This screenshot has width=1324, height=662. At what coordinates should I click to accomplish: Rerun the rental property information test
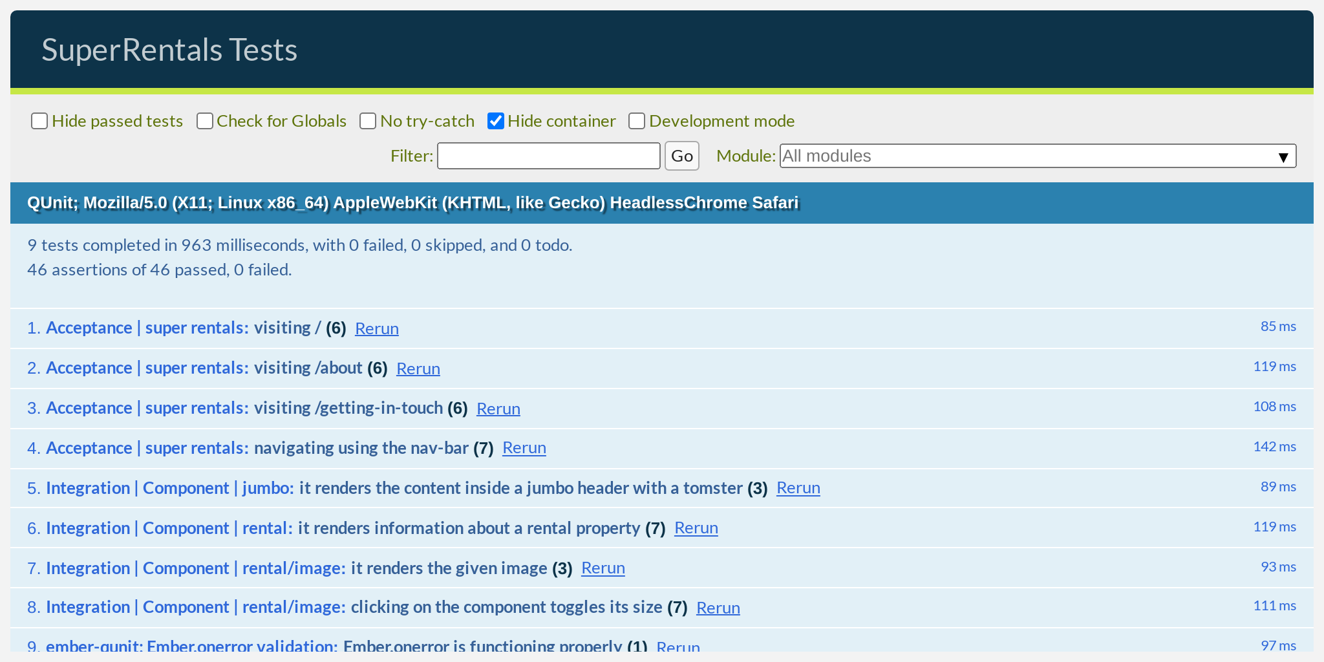[x=696, y=528]
